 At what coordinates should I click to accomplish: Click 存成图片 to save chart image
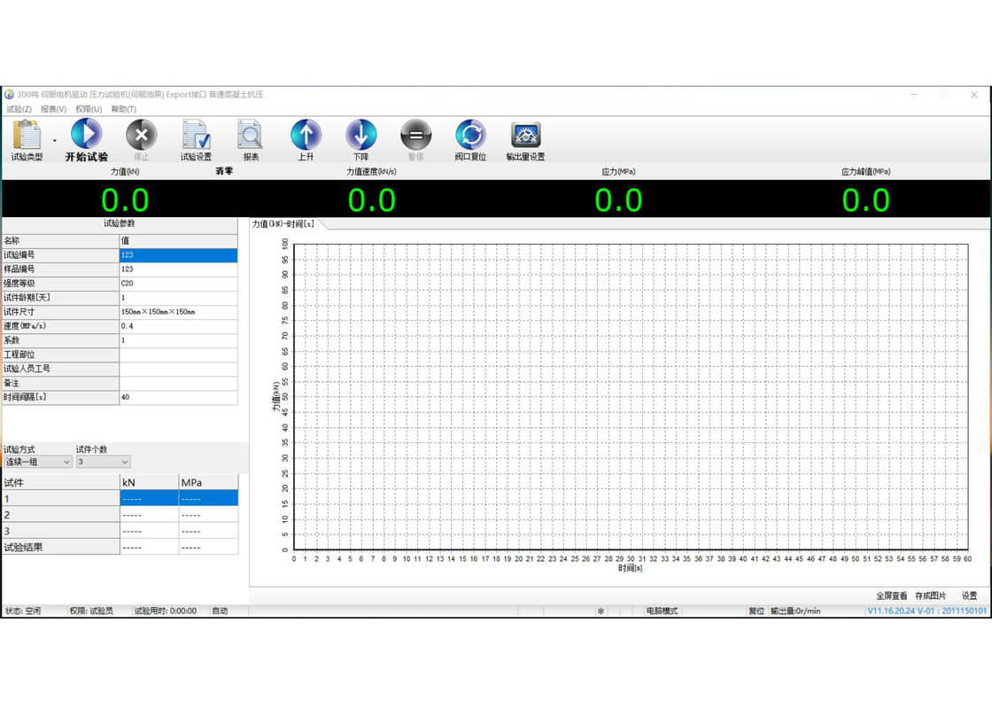[930, 596]
